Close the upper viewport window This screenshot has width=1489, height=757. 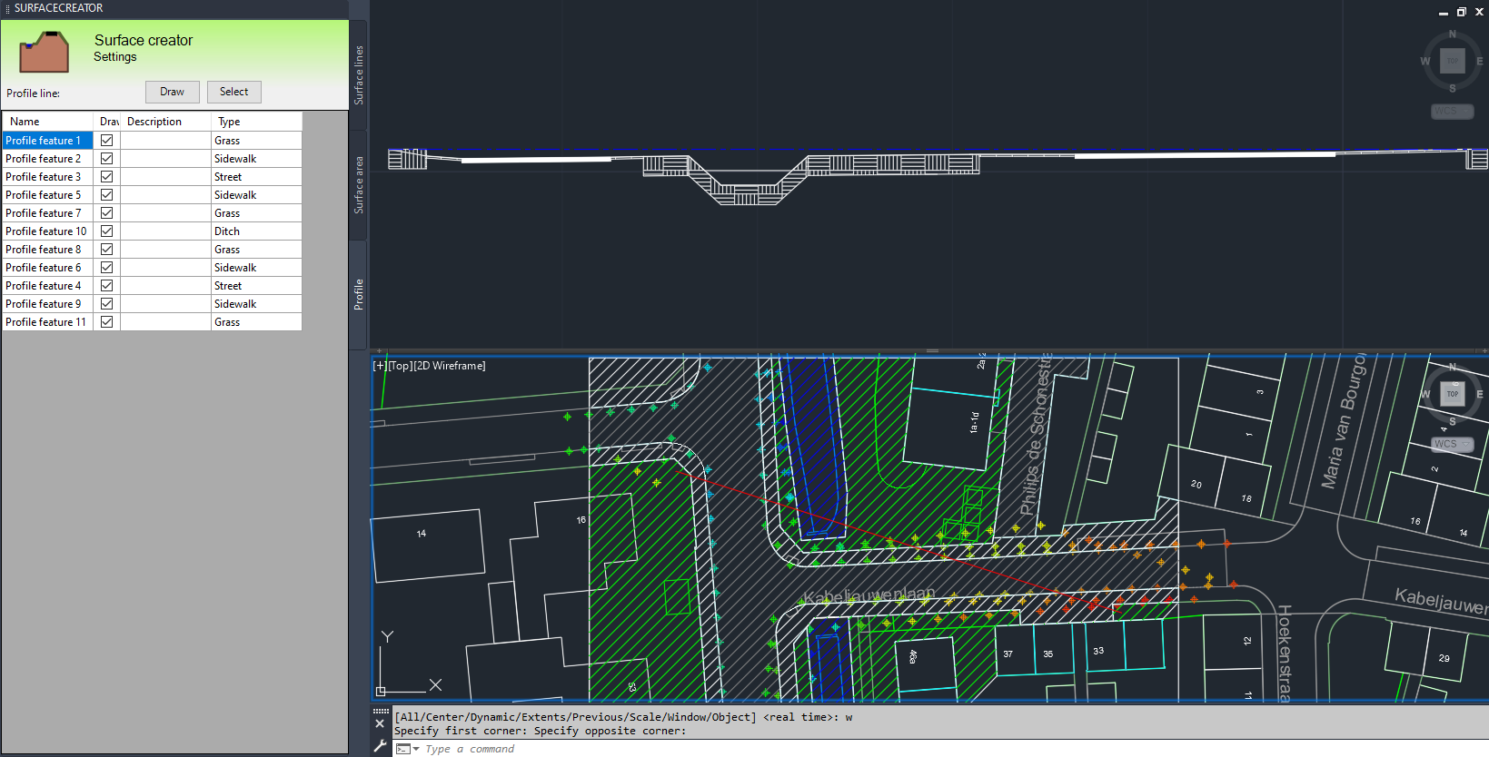(1479, 12)
